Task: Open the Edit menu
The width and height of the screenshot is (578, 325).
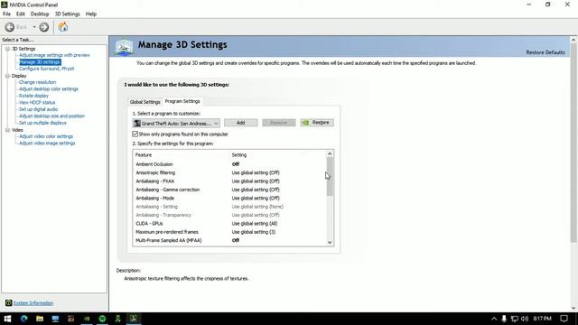Action: [21, 14]
